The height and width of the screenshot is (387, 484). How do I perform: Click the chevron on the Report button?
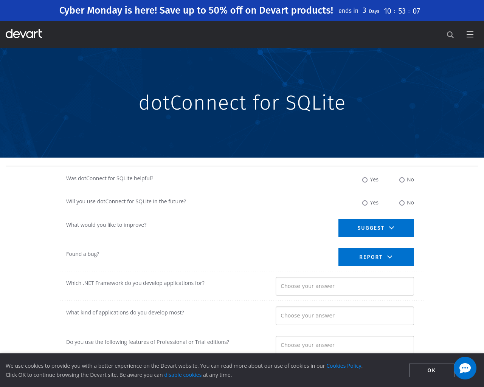pos(390,257)
